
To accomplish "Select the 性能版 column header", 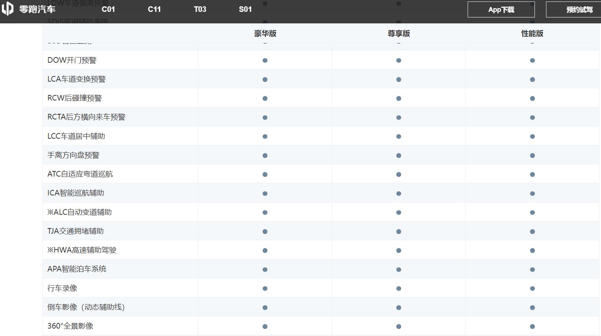I will click(x=532, y=33).
